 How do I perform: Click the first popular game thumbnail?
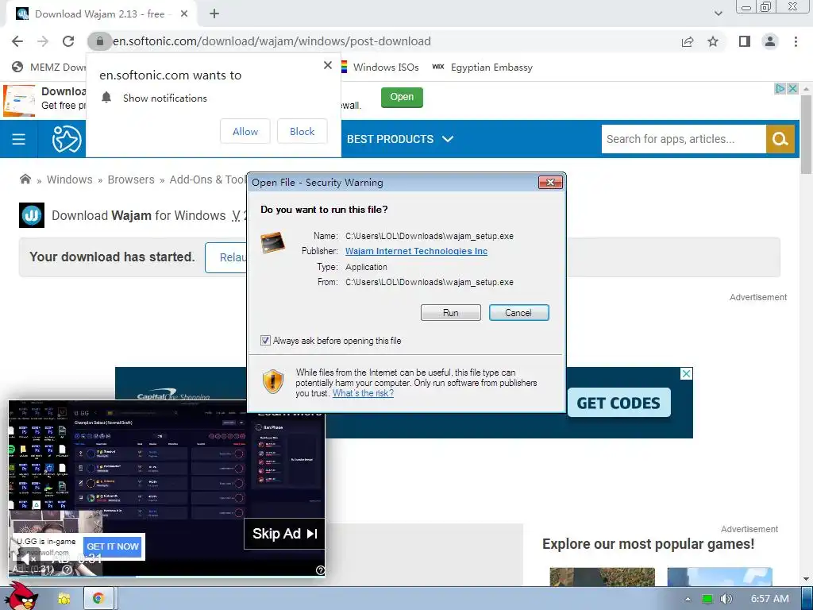click(x=602, y=577)
